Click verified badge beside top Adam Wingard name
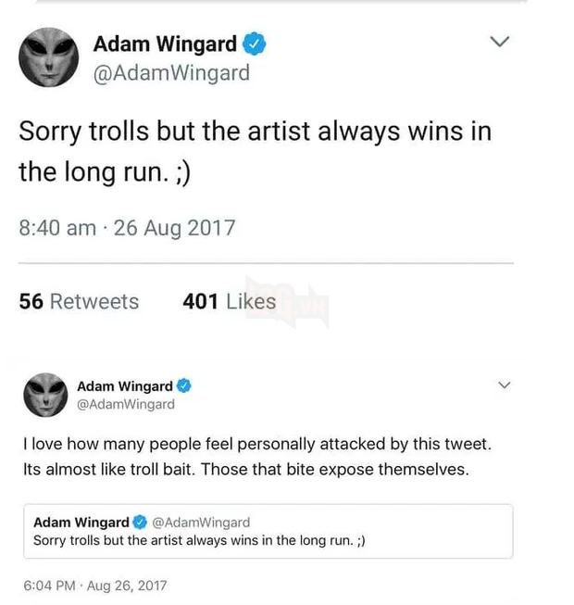 tap(254, 44)
